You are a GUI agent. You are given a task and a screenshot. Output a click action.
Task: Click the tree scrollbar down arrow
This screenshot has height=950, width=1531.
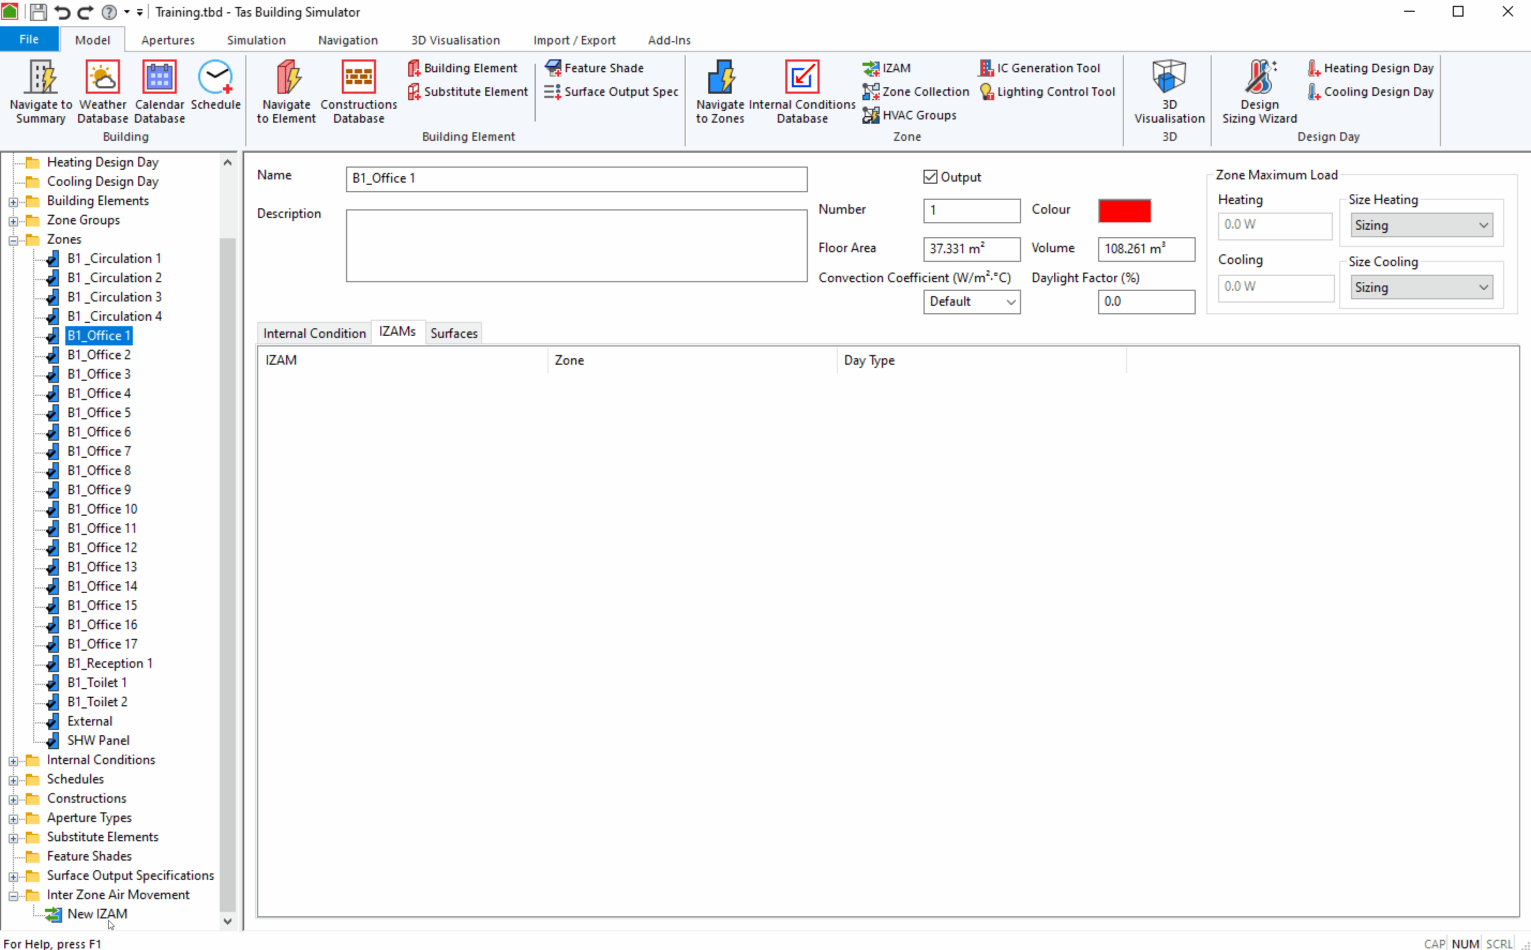tap(228, 921)
